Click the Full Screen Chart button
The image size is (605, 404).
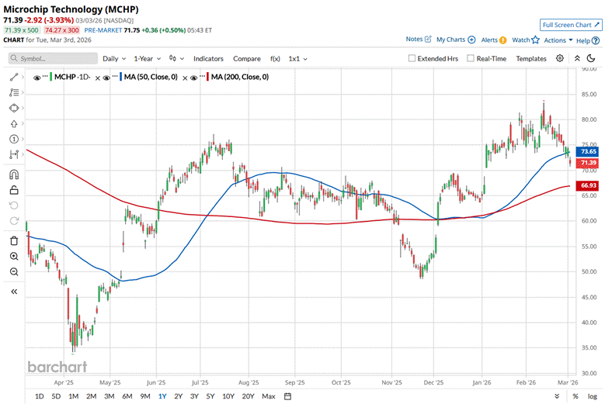[x=571, y=25]
